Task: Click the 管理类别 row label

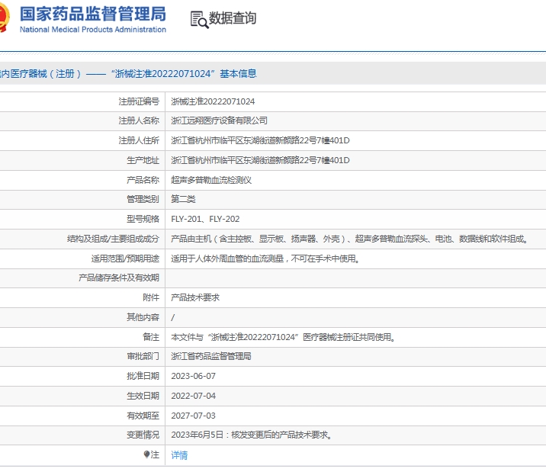Action: tap(143, 199)
